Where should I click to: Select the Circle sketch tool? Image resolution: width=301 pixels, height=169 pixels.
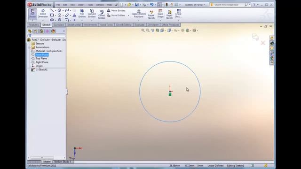(x=60, y=10)
